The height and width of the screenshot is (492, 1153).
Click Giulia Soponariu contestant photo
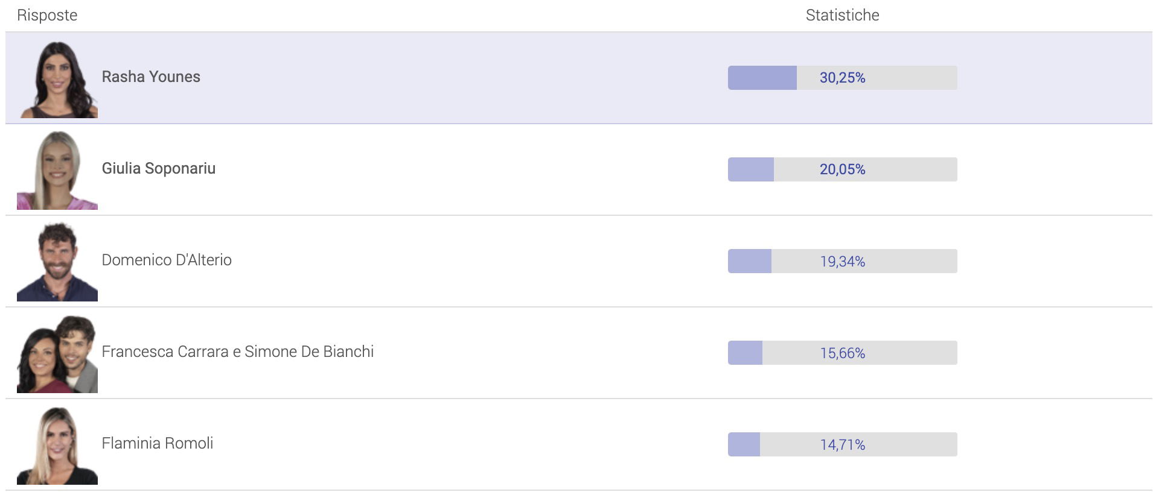coord(57,171)
